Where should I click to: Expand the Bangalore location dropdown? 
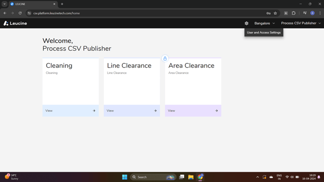pyautogui.click(x=265, y=24)
